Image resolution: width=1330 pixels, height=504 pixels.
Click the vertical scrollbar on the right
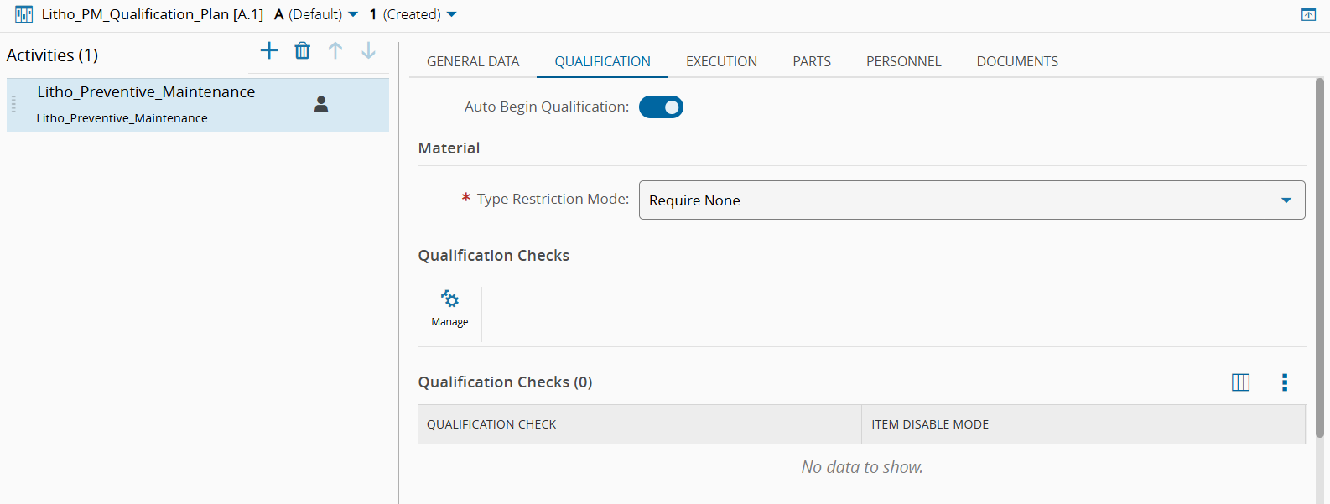coord(1319,252)
